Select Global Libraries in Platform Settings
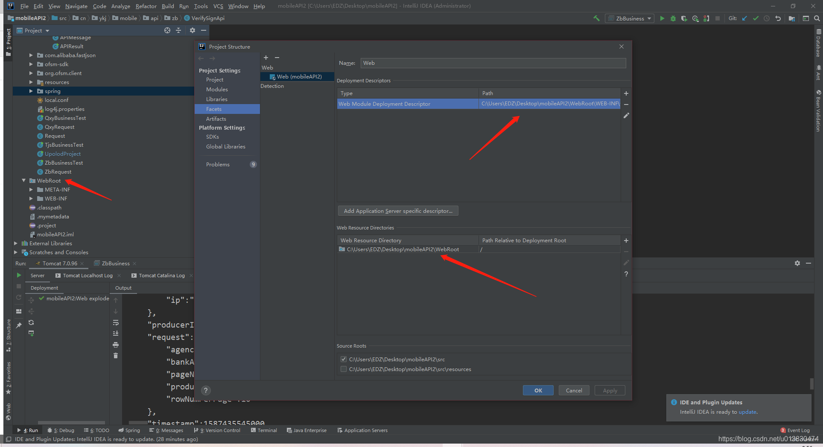This screenshot has height=447, width=823. click(x=225, y=147)
